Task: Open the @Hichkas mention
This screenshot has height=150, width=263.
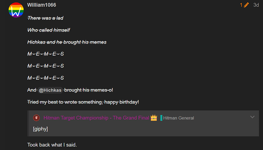Action: point(50,90)
